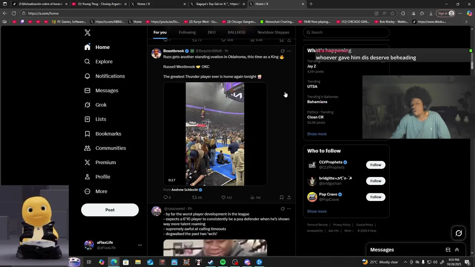Screen dimensions: 475x267
Task: Refresh the browser page
Action: point(14,13)
